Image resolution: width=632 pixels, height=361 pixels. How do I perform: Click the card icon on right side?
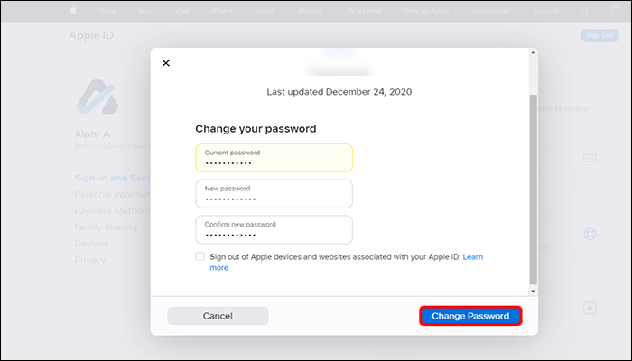pyautogui.click(x=590, y=158)
